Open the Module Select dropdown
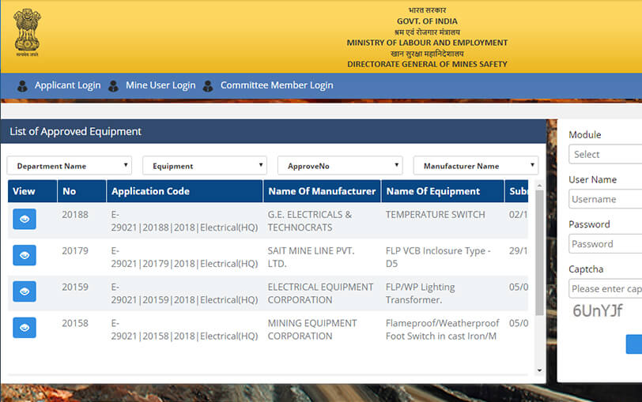642x402 pixels. [x=605, y=154]
